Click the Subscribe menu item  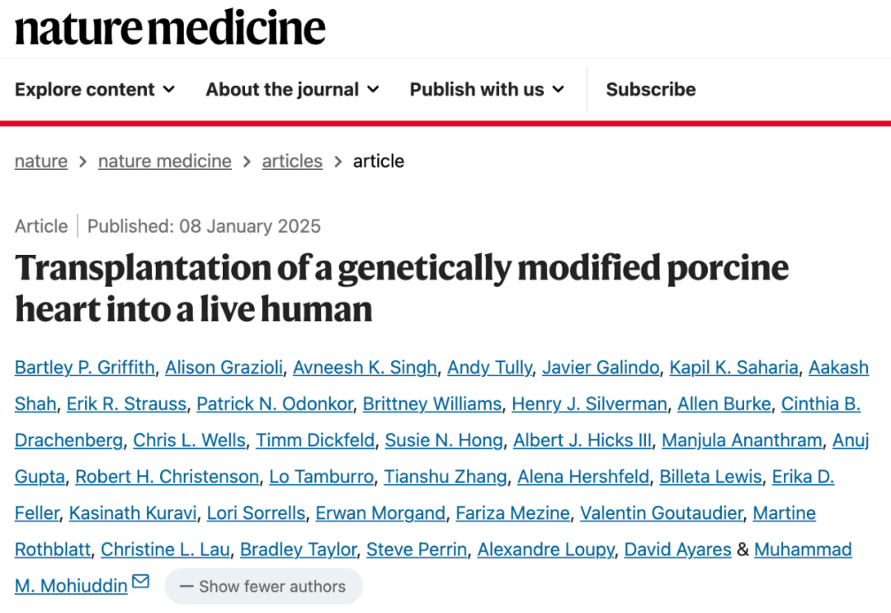point(651,89)
